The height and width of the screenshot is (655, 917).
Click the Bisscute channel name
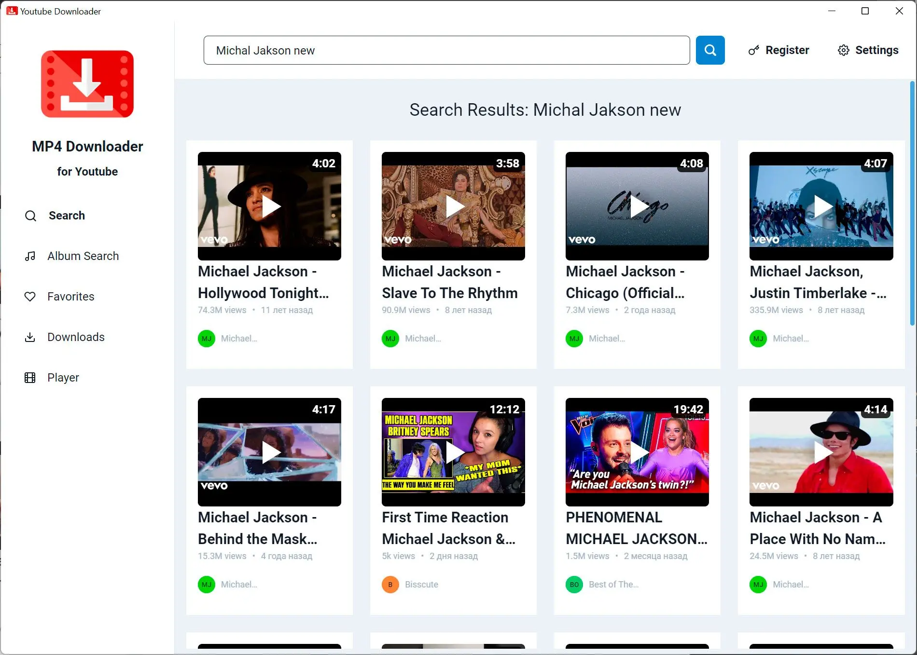(421, 585)
